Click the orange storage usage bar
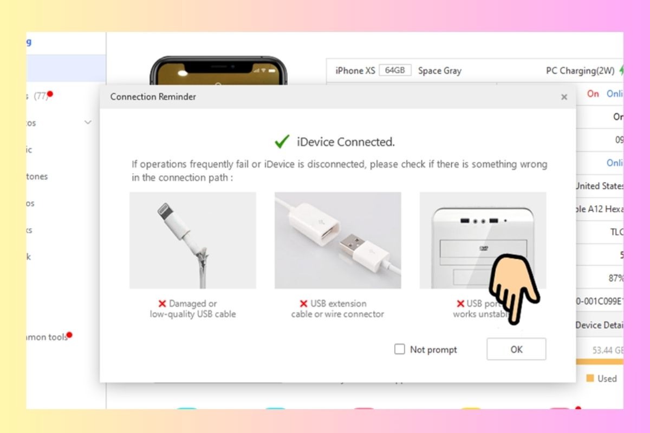 (x=600, y=362)
